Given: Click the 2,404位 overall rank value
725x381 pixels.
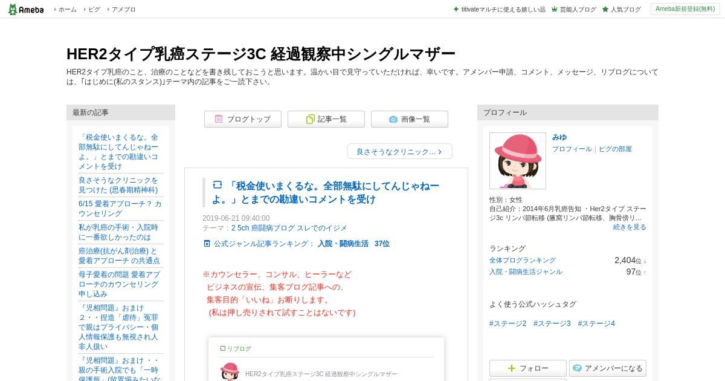Looking at the screenshot, I should tap(630, 260).
